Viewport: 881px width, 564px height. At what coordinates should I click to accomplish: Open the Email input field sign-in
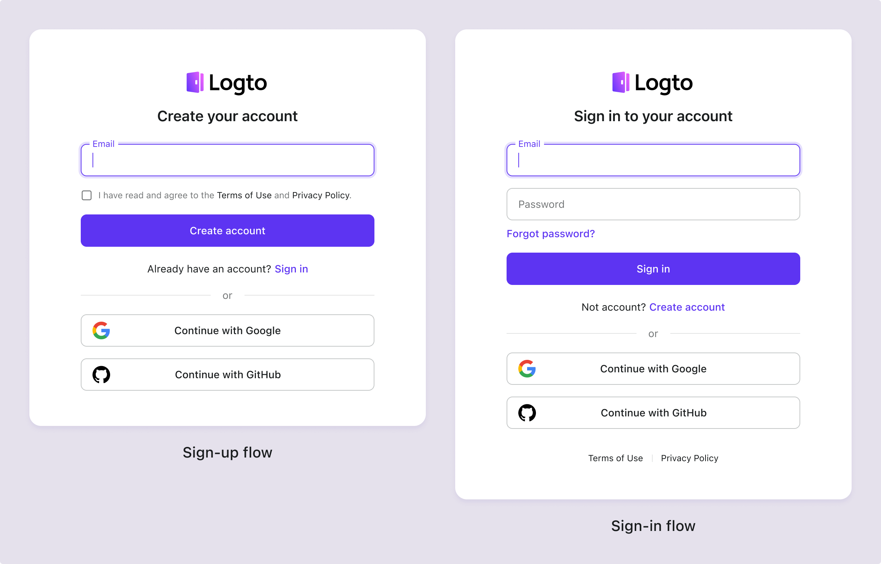tap(653, 160)
